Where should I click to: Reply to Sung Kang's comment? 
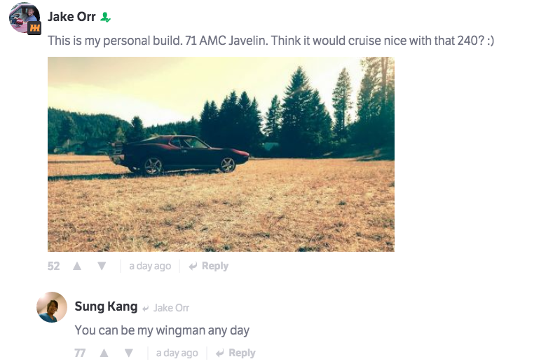tap(235, 353)
